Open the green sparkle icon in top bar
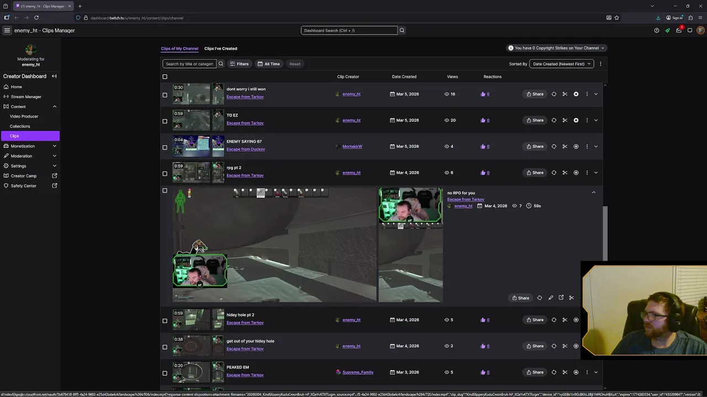Image resolution: width=707 pixels, height=397 pixels. 668,30
